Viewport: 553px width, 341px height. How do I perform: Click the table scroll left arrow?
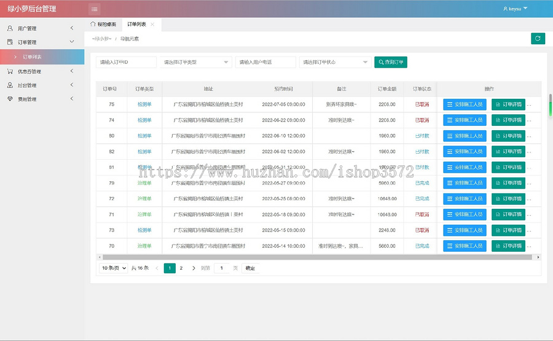point(100,257)
